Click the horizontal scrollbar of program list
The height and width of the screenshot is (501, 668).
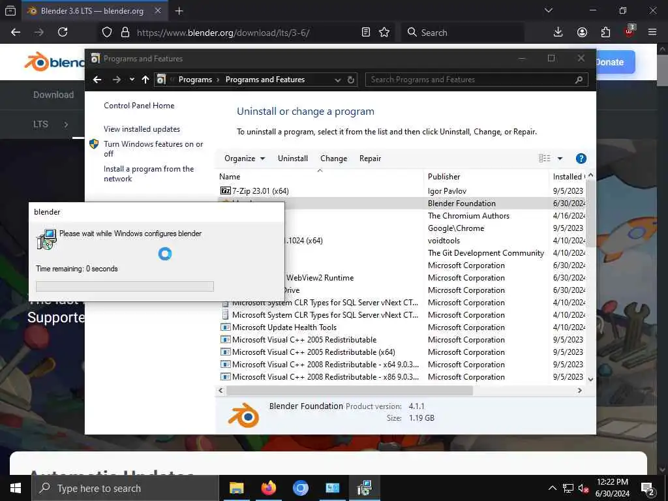350,390
